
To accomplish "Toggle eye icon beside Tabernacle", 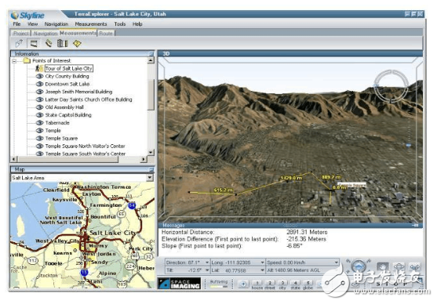I will coord(39,122).
